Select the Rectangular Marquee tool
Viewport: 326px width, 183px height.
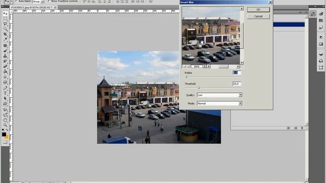point(5,19)
